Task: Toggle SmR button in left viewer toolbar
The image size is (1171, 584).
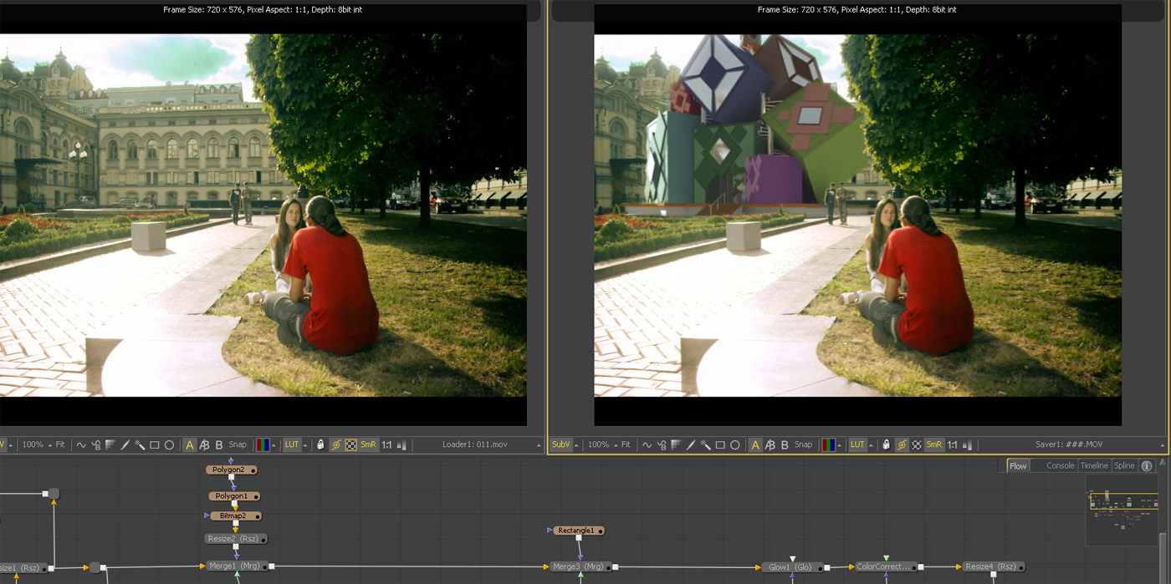Action: (368, 445)
